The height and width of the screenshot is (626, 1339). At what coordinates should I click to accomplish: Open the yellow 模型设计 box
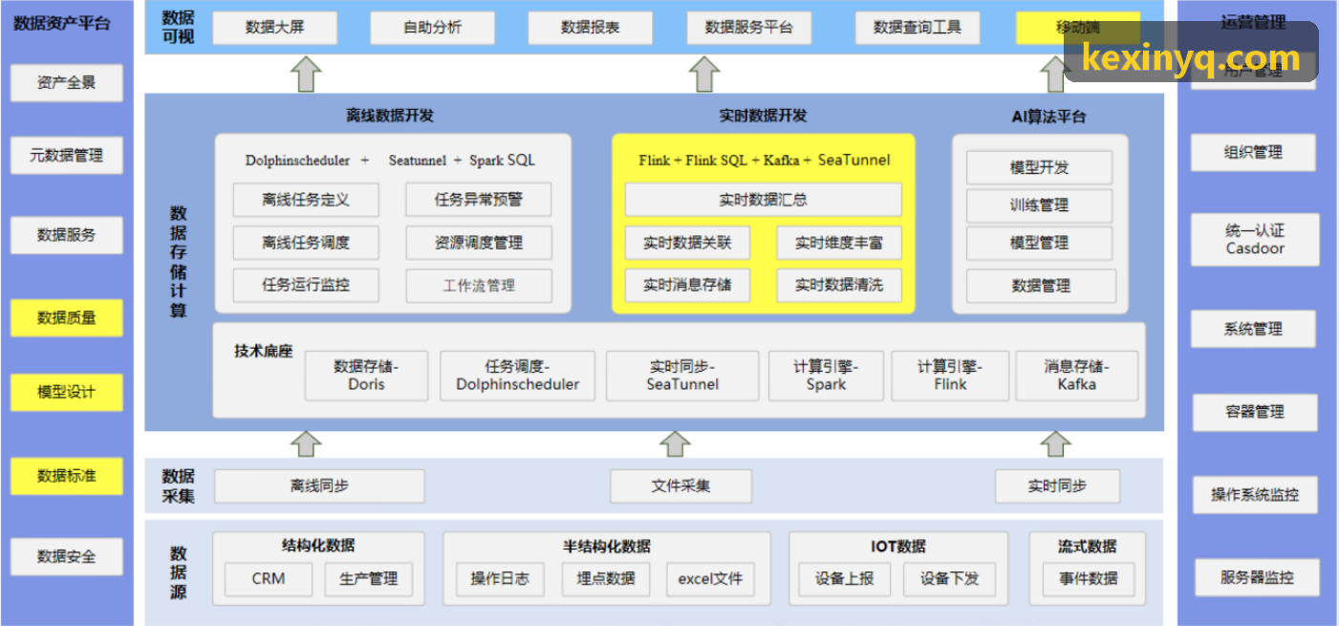click(67, 392)
